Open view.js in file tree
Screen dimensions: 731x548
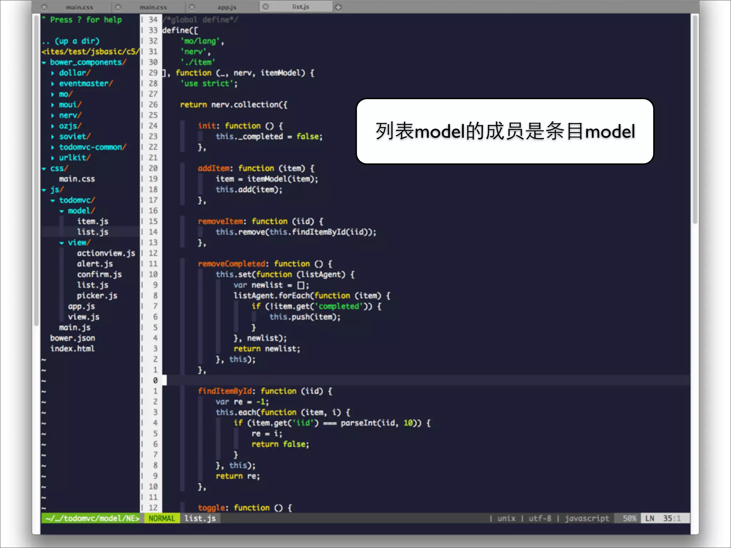click(x=84, y=317)
